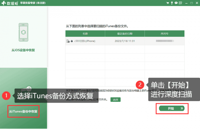Click the 开始 button to start scan
The height and width of the screenshot is (129, 200).
pos(172,108)
